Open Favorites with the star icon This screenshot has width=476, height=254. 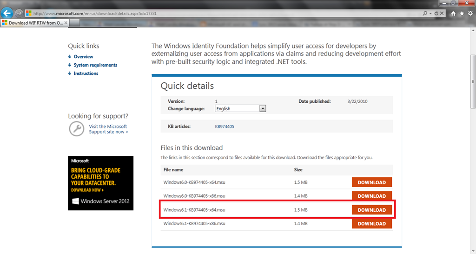tap(462, 13)
